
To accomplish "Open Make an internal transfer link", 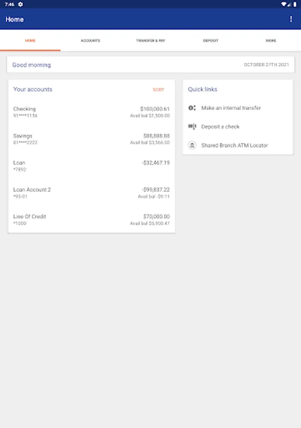I will pos(231,108).
